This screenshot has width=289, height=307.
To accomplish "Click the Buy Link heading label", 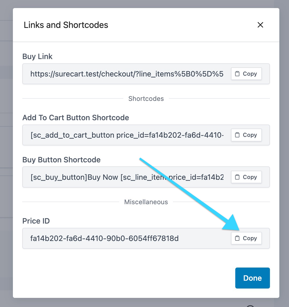I will tap(37, 56).
